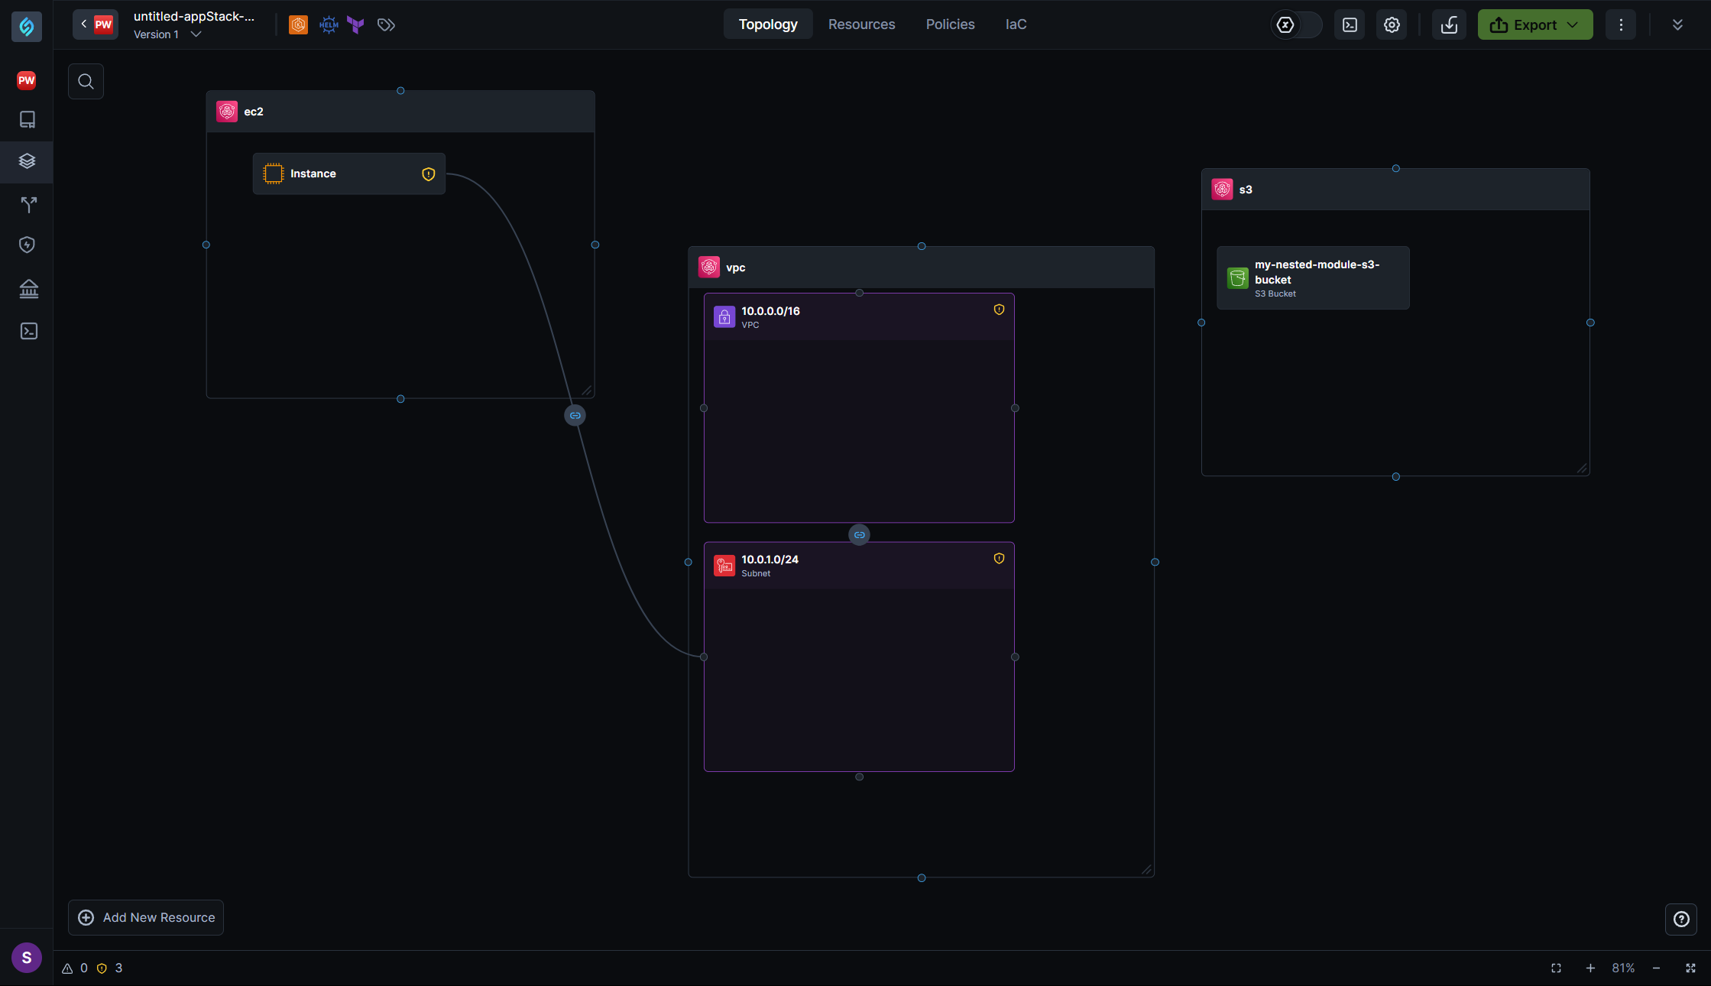Switch to the IaC tab
1711x986 pixels.
1016,24
